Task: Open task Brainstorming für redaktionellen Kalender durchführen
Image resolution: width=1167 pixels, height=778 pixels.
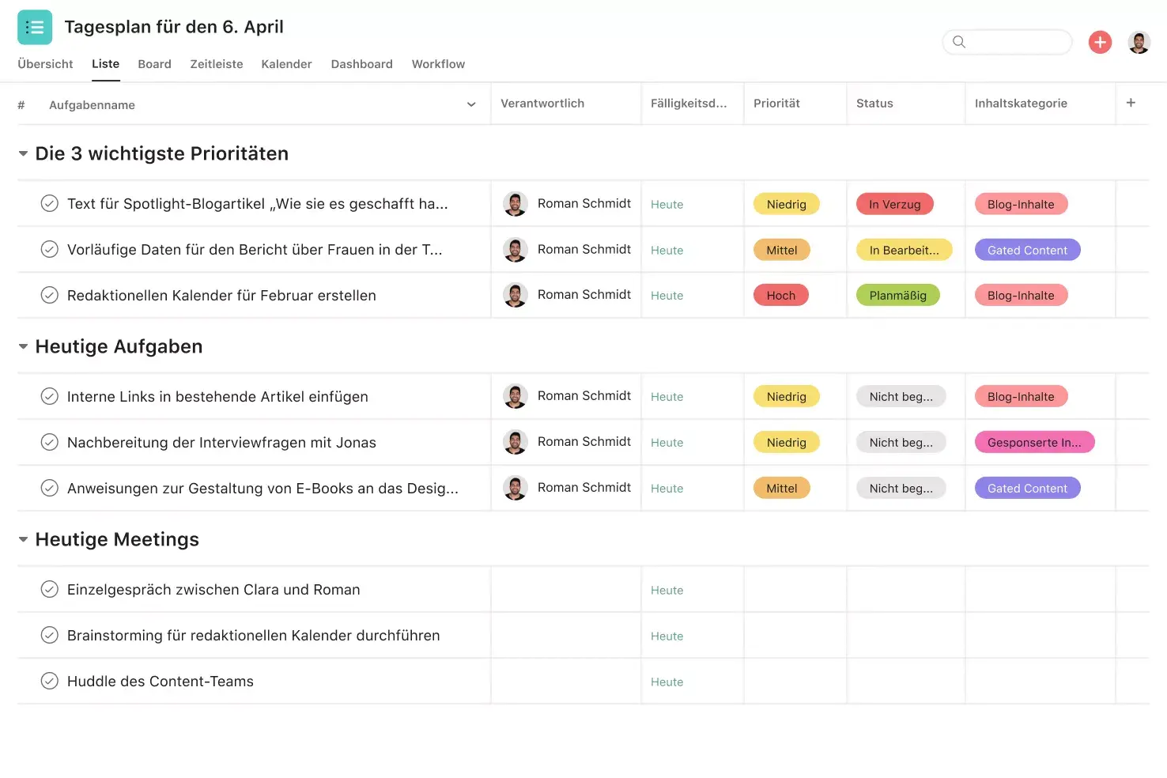Action: point(253,635)
